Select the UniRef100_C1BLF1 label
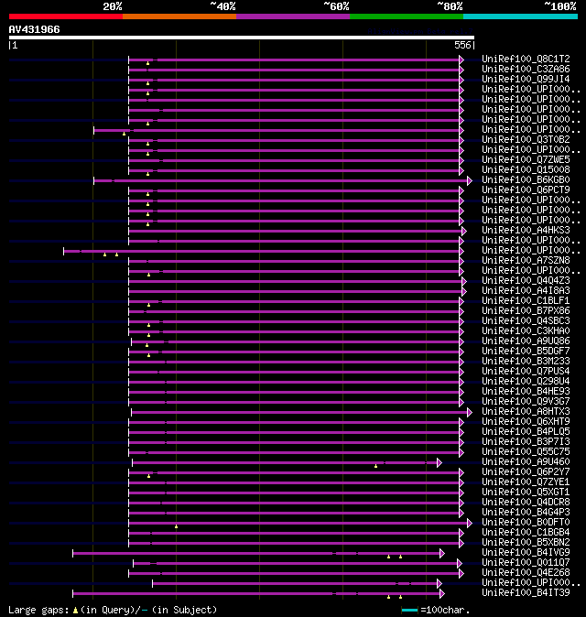Screen dimensions: 586x617 click(x=526, y=300)
